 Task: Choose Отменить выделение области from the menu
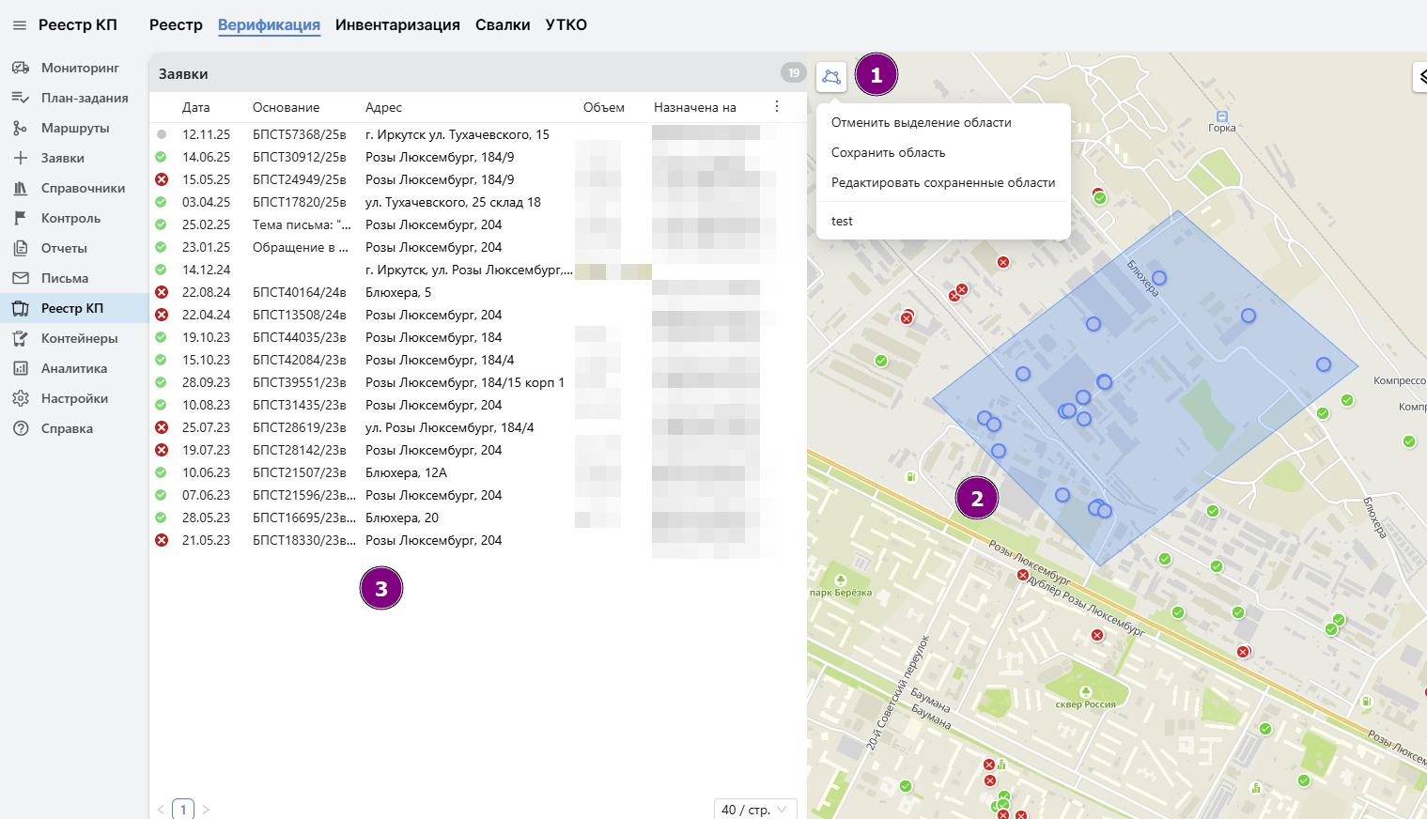pos(921,122)
